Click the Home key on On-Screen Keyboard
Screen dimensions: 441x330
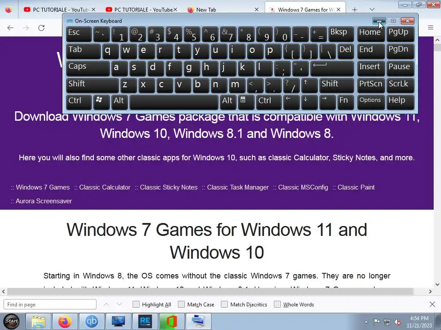point(371,34)
